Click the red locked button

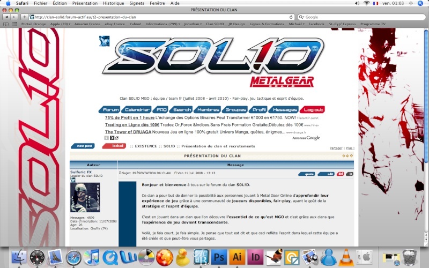pos(114,146)
